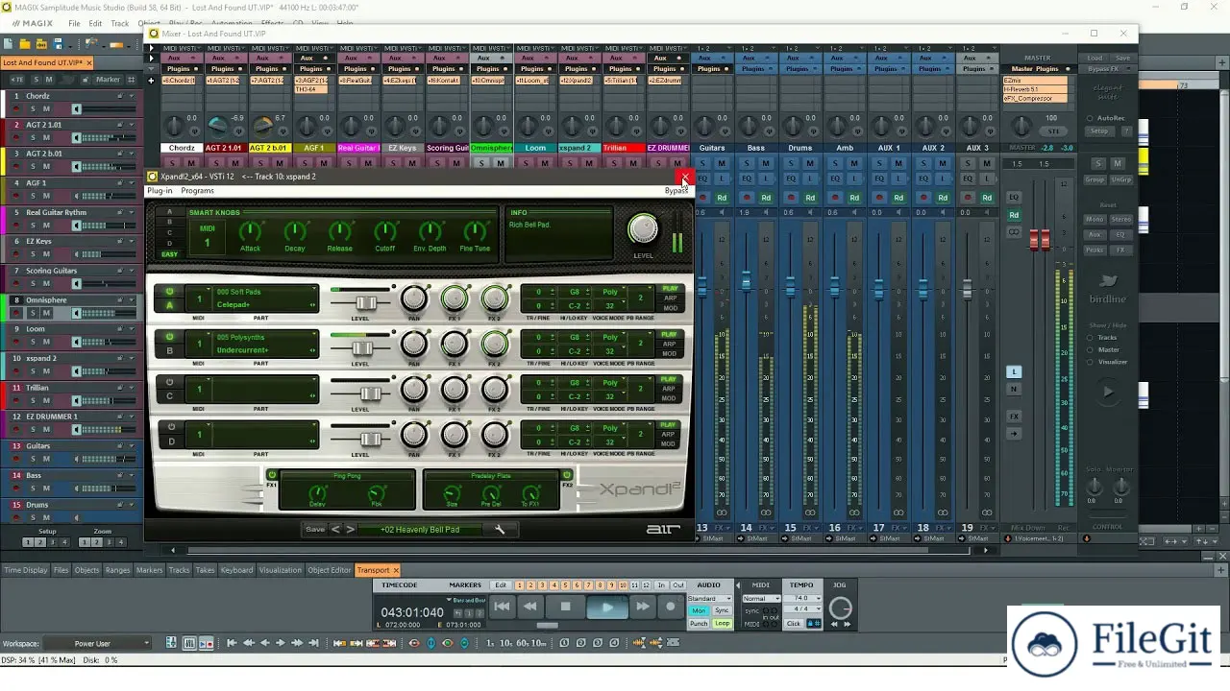Image resolution: width=1230 pixels, height=691 pixels.
Task: Click MOD button on part B
Action: (670, 353)
